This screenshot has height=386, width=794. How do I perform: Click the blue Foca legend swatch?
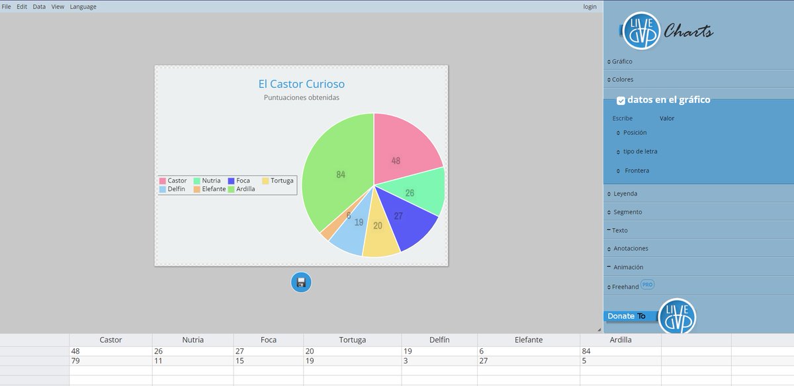[231, 180]
